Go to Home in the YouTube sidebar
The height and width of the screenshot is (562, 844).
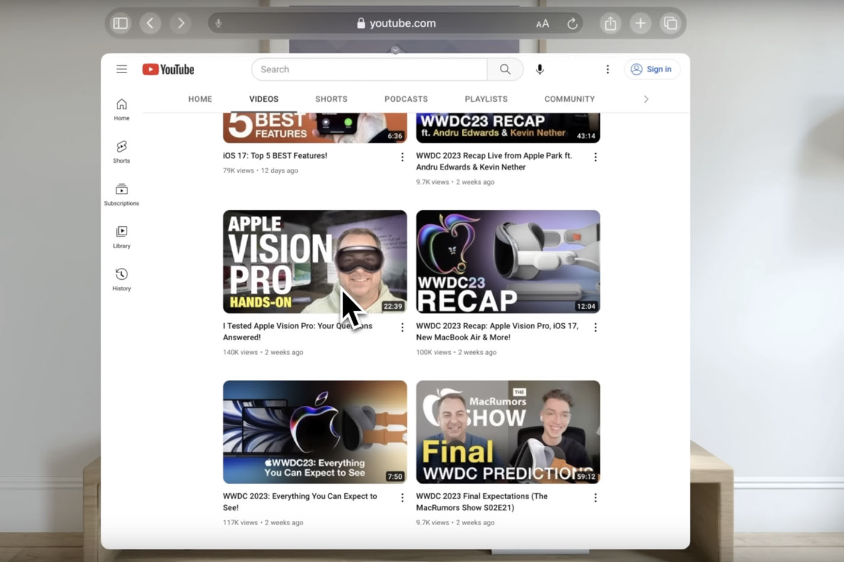(122, 109)
